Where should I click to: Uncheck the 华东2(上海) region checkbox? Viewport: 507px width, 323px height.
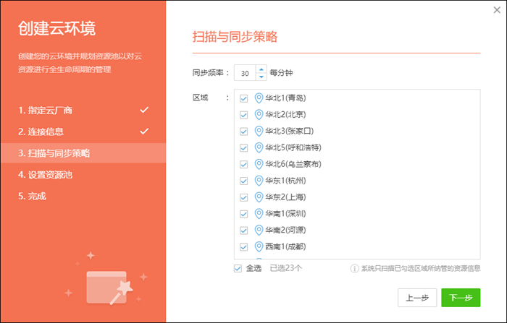point(243,198)
